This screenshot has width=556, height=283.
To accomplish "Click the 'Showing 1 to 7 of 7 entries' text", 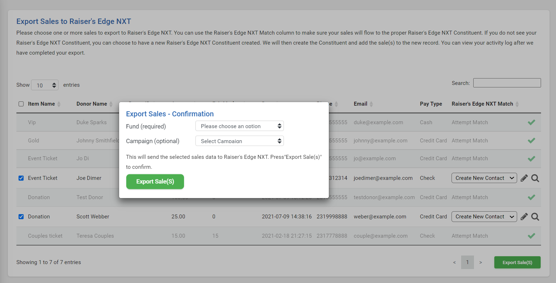I will pos(49,262).
